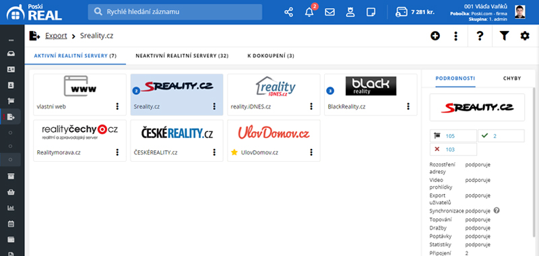Image resolution: width=539 pixels, height=256 pixels.
Task: Click the Poski REAL logo
Action: click(34, 12)
